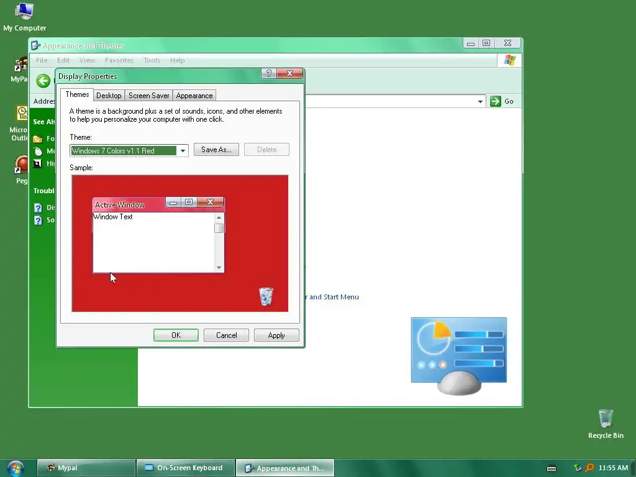The width and height of the screenshot is (636, 477).
Task: Click the green shield tray icon
Action: pos(578,468)
